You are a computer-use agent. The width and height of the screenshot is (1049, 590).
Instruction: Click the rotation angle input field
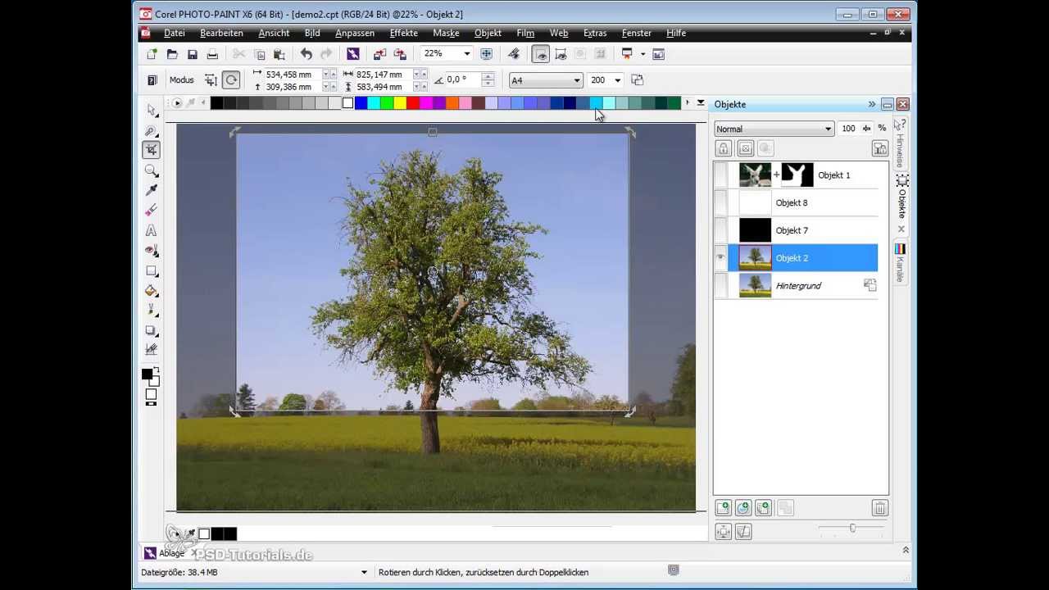tap(464, 80)
